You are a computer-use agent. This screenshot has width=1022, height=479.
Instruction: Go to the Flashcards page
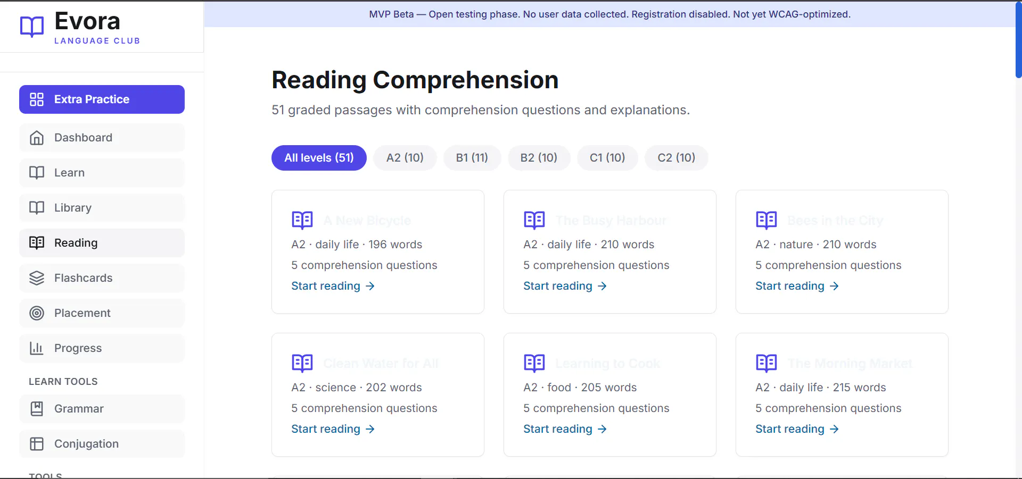pos(102,278)
